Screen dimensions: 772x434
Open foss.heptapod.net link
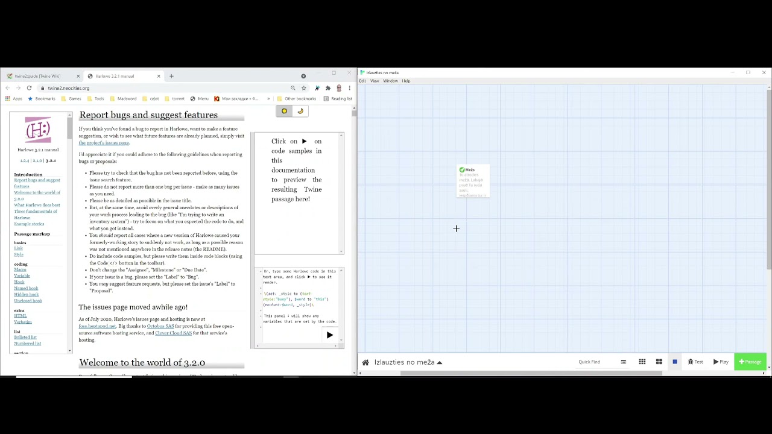coord(97,326)
